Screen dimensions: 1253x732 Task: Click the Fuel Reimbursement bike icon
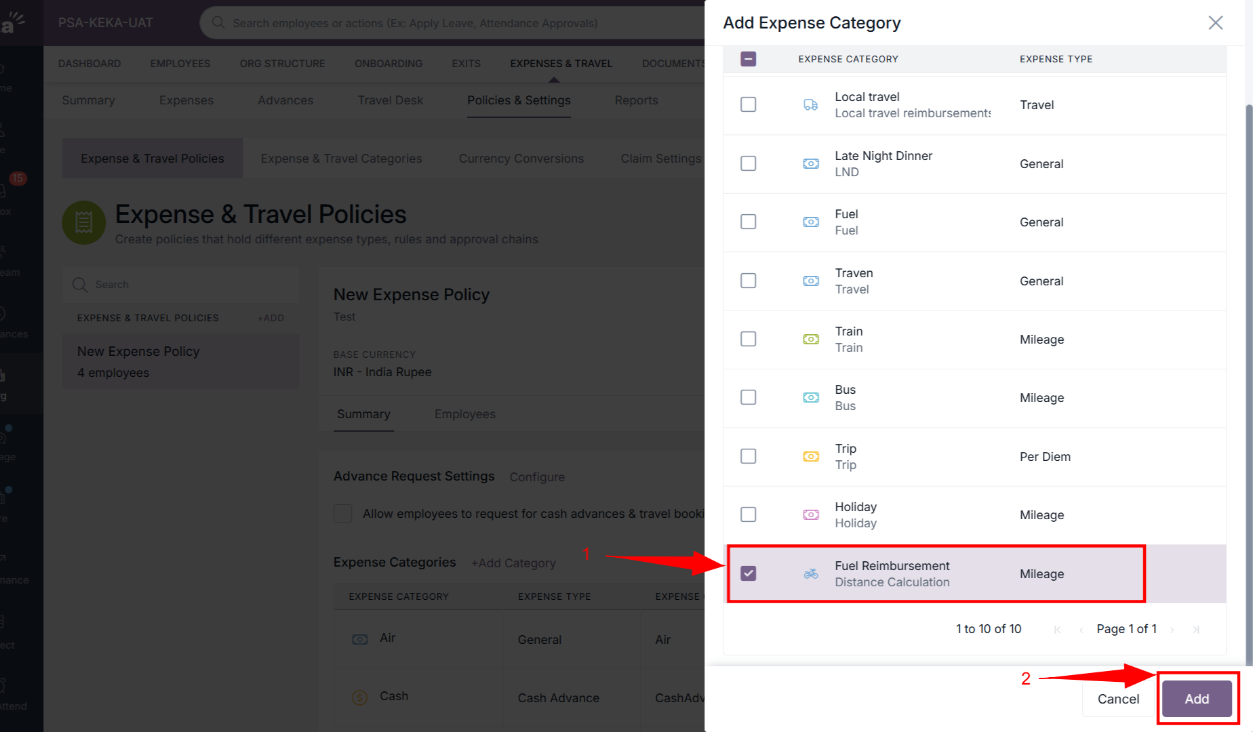[x=810, y=574]
